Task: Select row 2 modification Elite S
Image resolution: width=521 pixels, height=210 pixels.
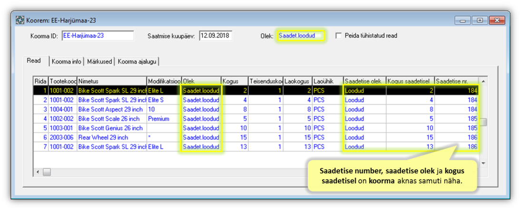Action: click(164, 100)
